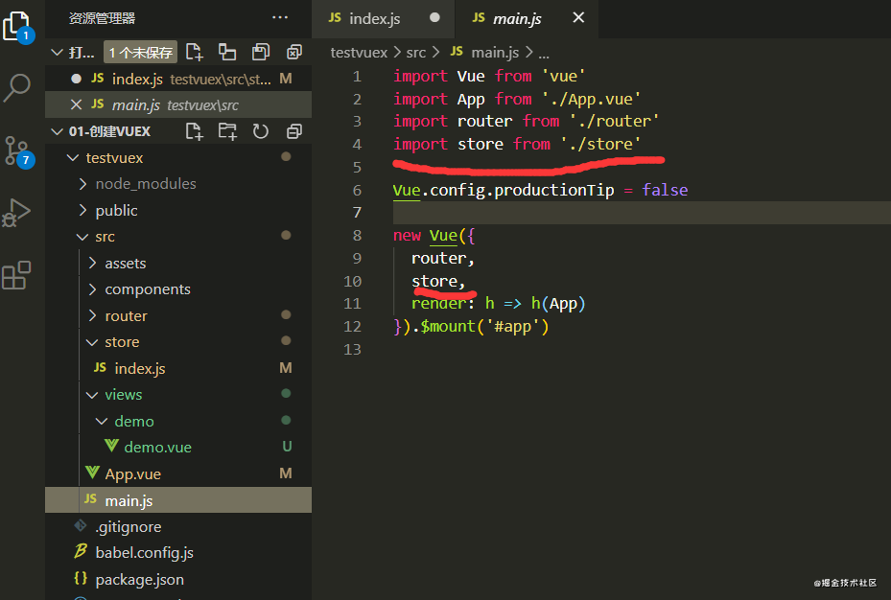Viewport: 891px width, 600px height.
Task: Click './App.vue' import path
Action: click(x=591, y=100)
